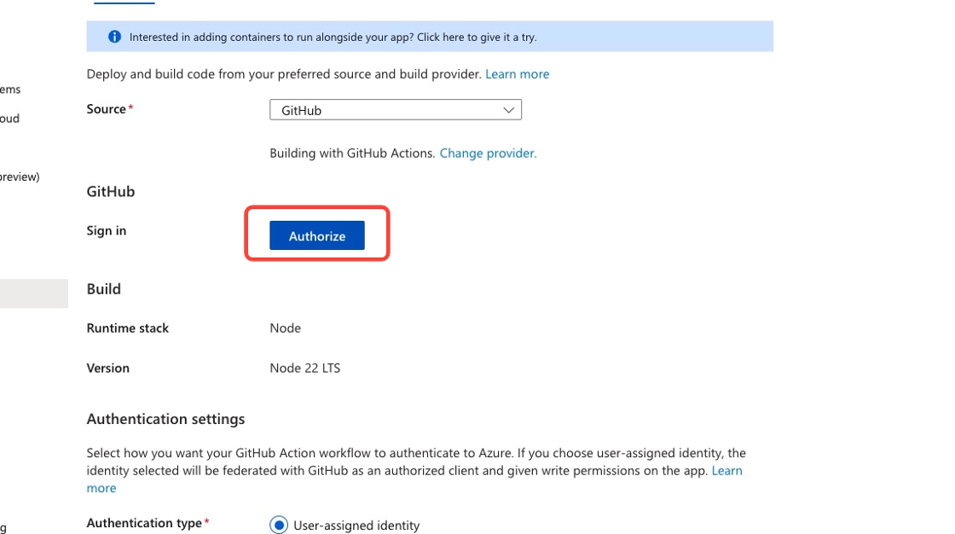Switch to the active underlined tab
This screenshot has width=955, height=534.
coord(124,3)
